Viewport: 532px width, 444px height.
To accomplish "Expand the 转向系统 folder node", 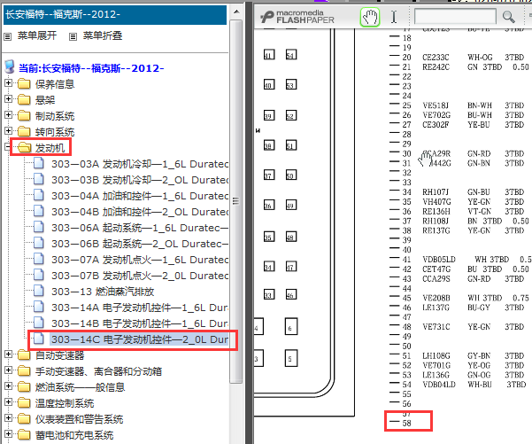I will click(9, 131).
